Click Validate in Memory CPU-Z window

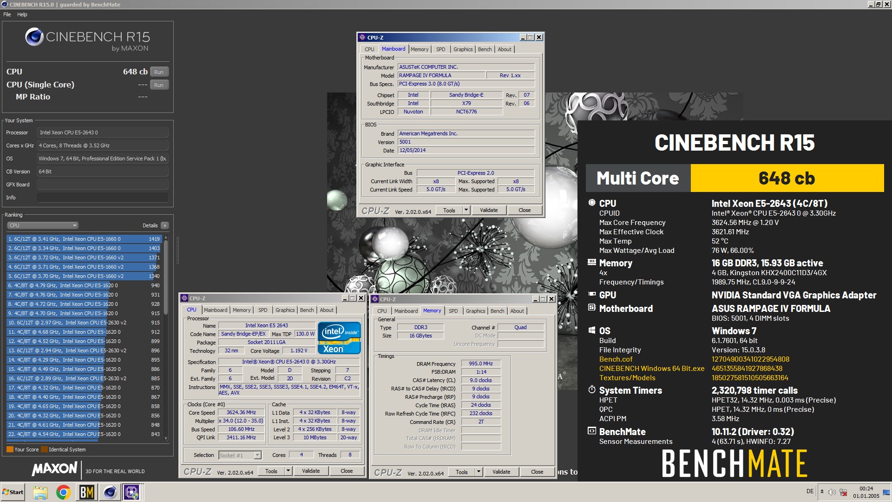tap(501, 472)
